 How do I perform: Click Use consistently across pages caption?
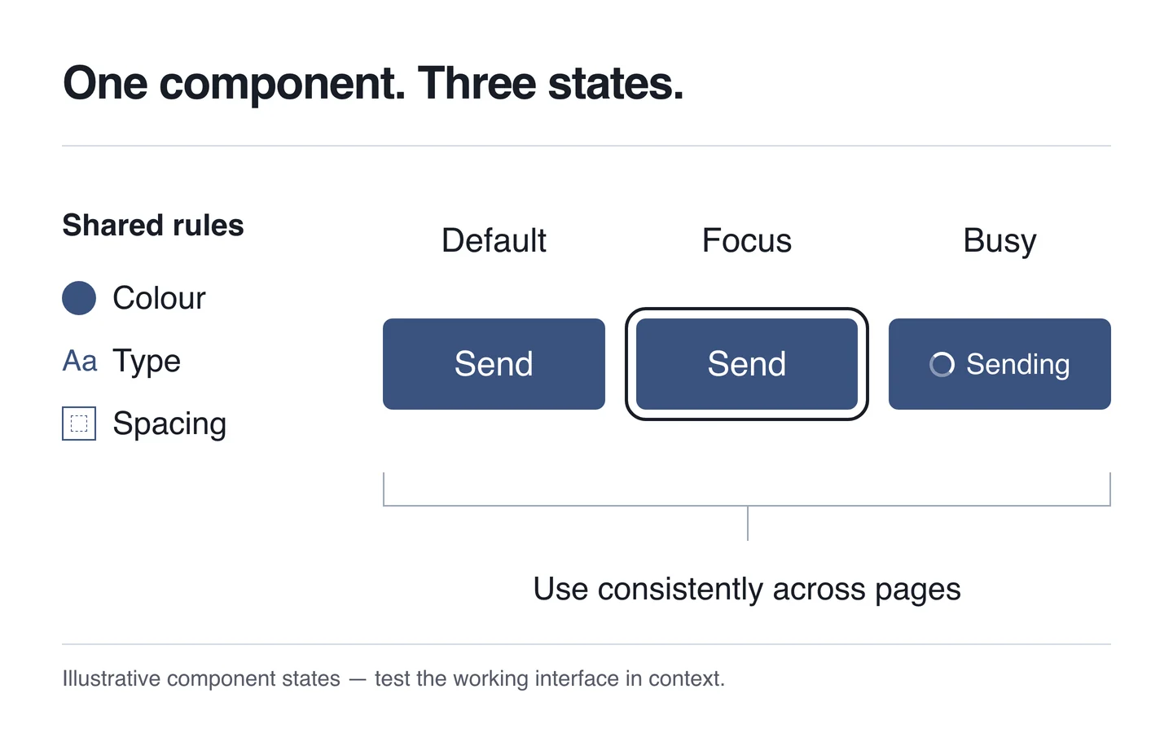pyautogui.click(x=747, y=590)
